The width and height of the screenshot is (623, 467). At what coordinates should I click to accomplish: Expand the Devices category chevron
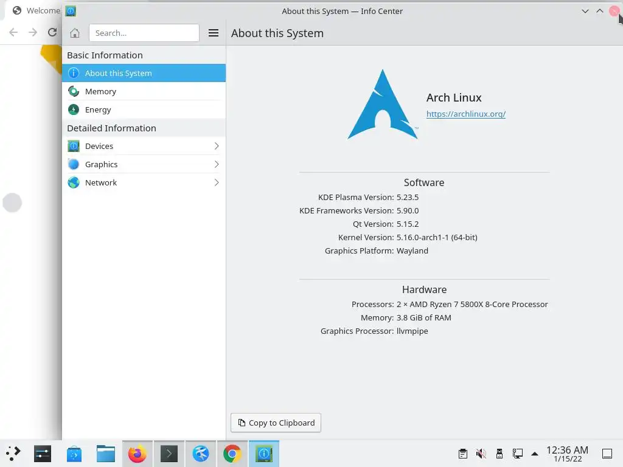click(x=217, y=146)
